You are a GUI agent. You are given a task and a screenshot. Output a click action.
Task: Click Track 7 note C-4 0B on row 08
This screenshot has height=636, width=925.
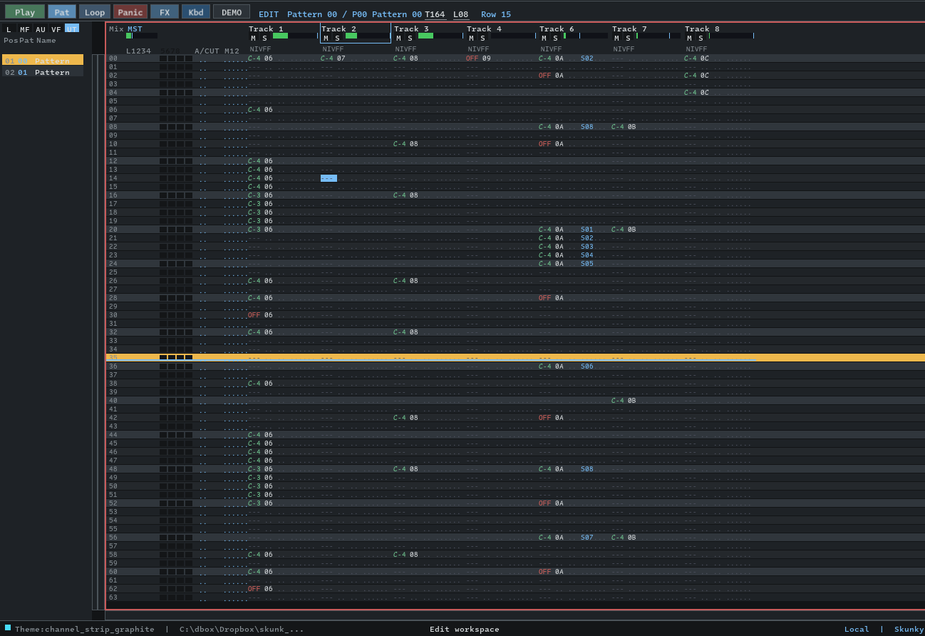624,127
